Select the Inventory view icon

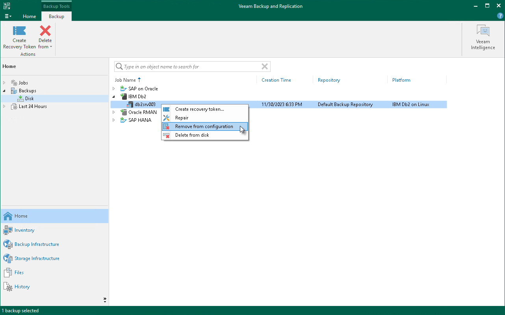6,230
